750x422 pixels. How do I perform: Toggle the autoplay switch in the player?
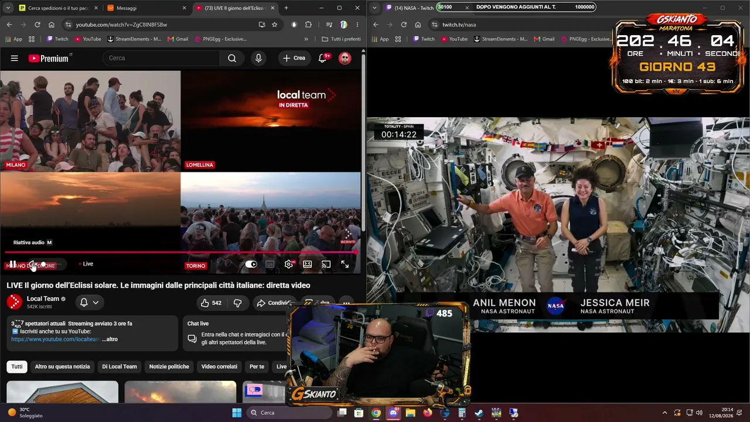[x=251, y=264]
